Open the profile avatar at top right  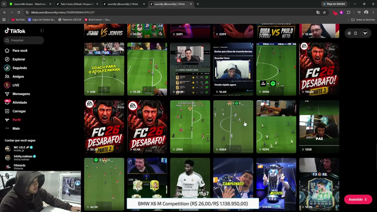click(x=365, y=33)
